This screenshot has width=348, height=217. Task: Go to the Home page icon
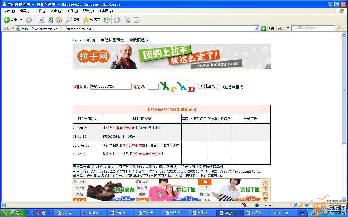click(x=59, y=20)
